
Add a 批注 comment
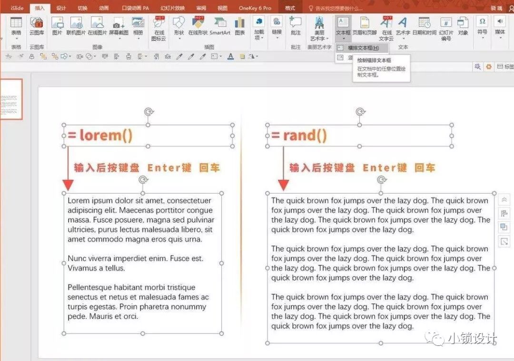(296, 26)
